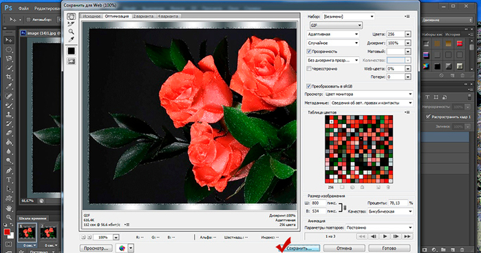The height and width of the screenshot is (253, 481).
Task: Open the Файл menu in Photoshop
Action: [x=23, y=8]
